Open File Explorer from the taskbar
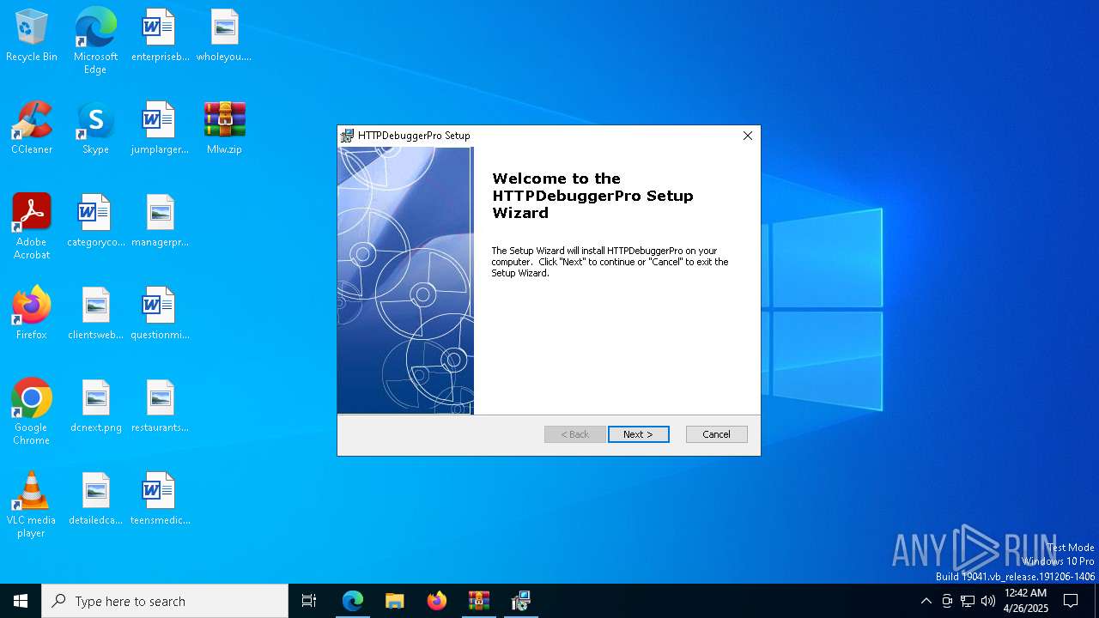The height and width of the screenshot is (618, 1099). tap(395, 601)
